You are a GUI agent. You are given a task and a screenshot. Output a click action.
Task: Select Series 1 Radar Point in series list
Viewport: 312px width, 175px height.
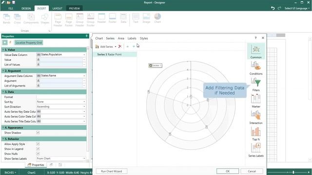tap(115, 54)
